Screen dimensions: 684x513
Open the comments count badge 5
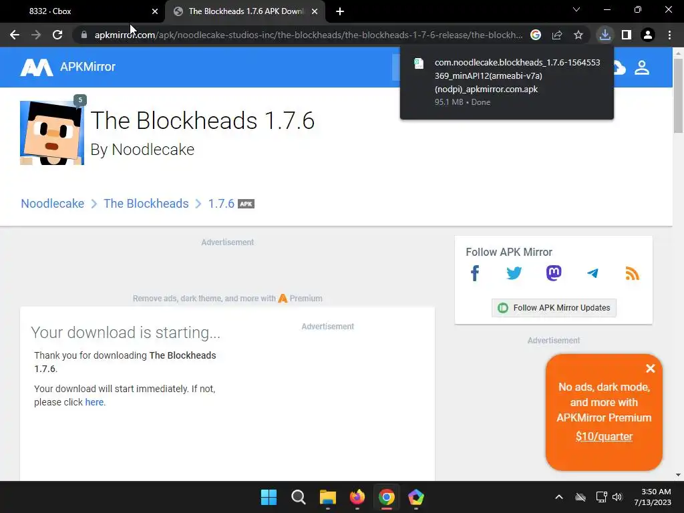pos(80,100)
